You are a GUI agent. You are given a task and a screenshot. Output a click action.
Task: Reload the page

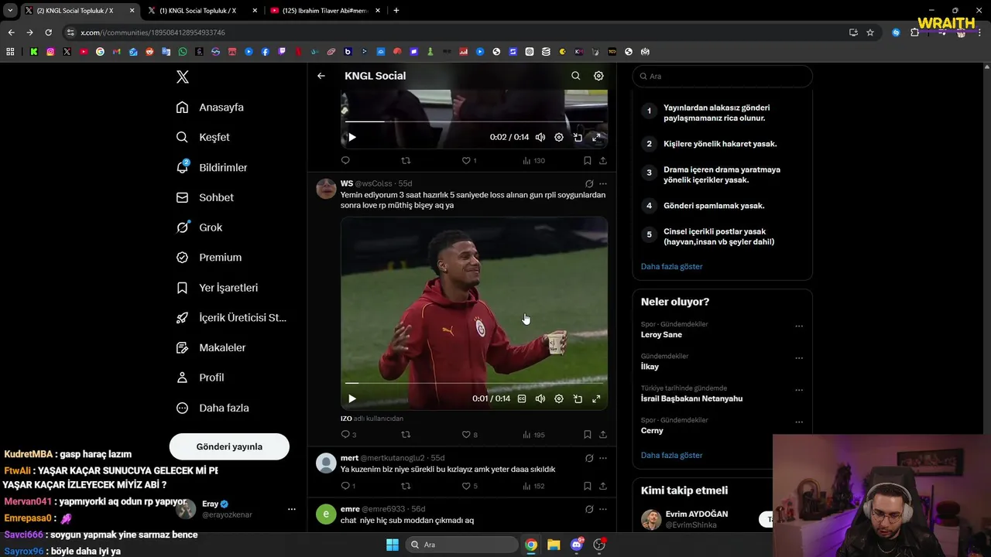click(48, 32)
